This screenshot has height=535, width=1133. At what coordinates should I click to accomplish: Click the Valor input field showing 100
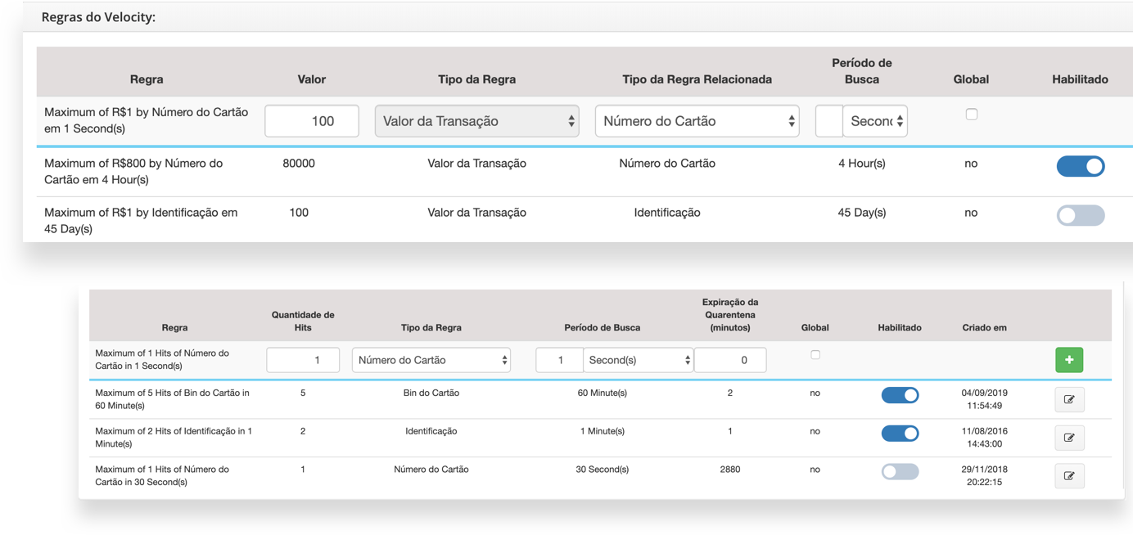point(312,121)
